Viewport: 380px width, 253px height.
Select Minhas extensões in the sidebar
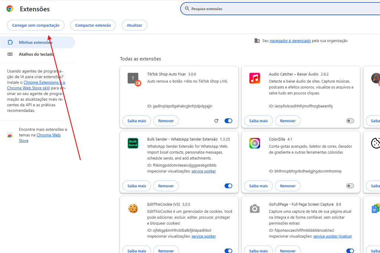37,42
